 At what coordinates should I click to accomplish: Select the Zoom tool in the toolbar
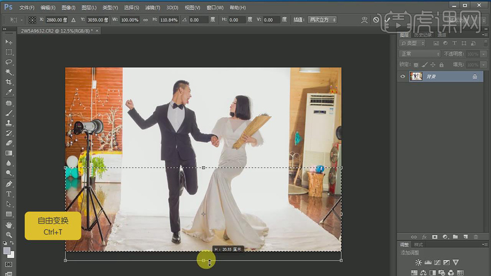tap(9, 235)
